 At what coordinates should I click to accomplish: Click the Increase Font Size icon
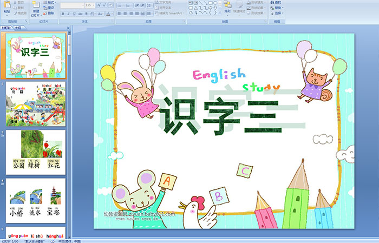point(99,5)
